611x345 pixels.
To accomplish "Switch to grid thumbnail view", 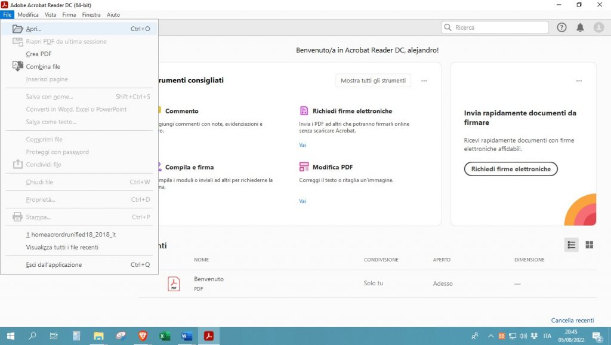I will [x=590, y=245].
